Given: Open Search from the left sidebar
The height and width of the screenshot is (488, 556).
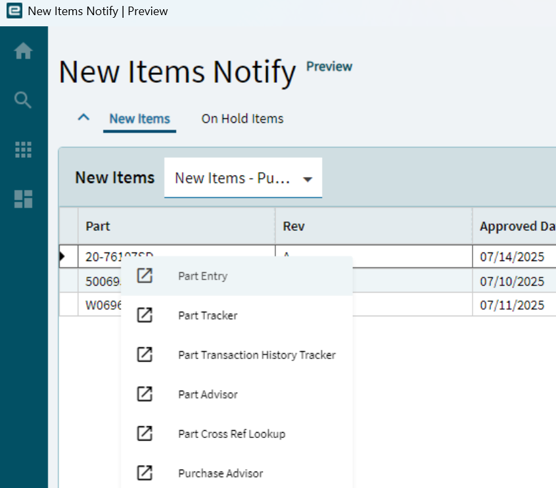Looking at the screenshot, I should point(23,100).
